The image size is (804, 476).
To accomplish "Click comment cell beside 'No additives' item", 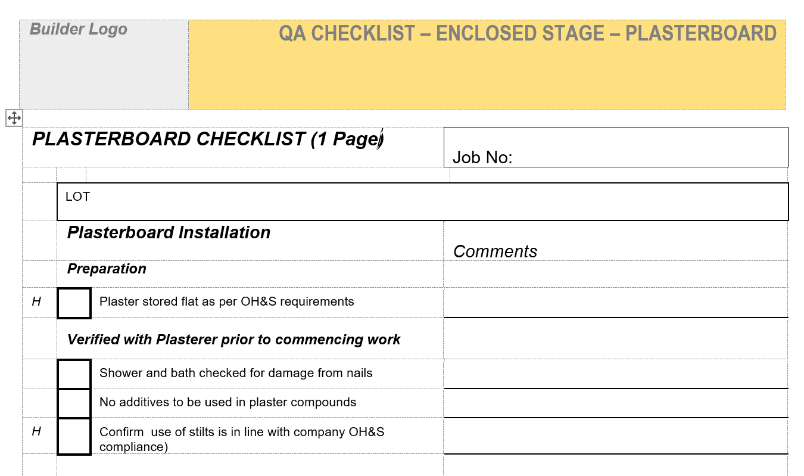I will click(615, 404).
